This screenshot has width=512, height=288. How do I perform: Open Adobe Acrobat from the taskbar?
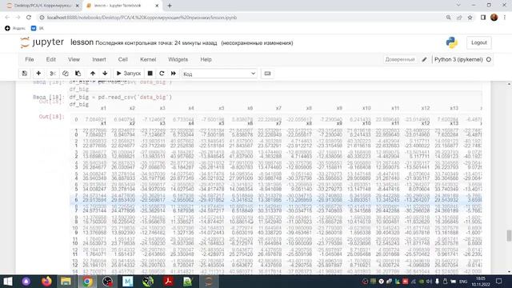click(x=169, y=281)
